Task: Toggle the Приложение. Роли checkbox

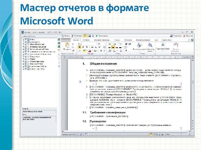Action: (x=26, y=69)
